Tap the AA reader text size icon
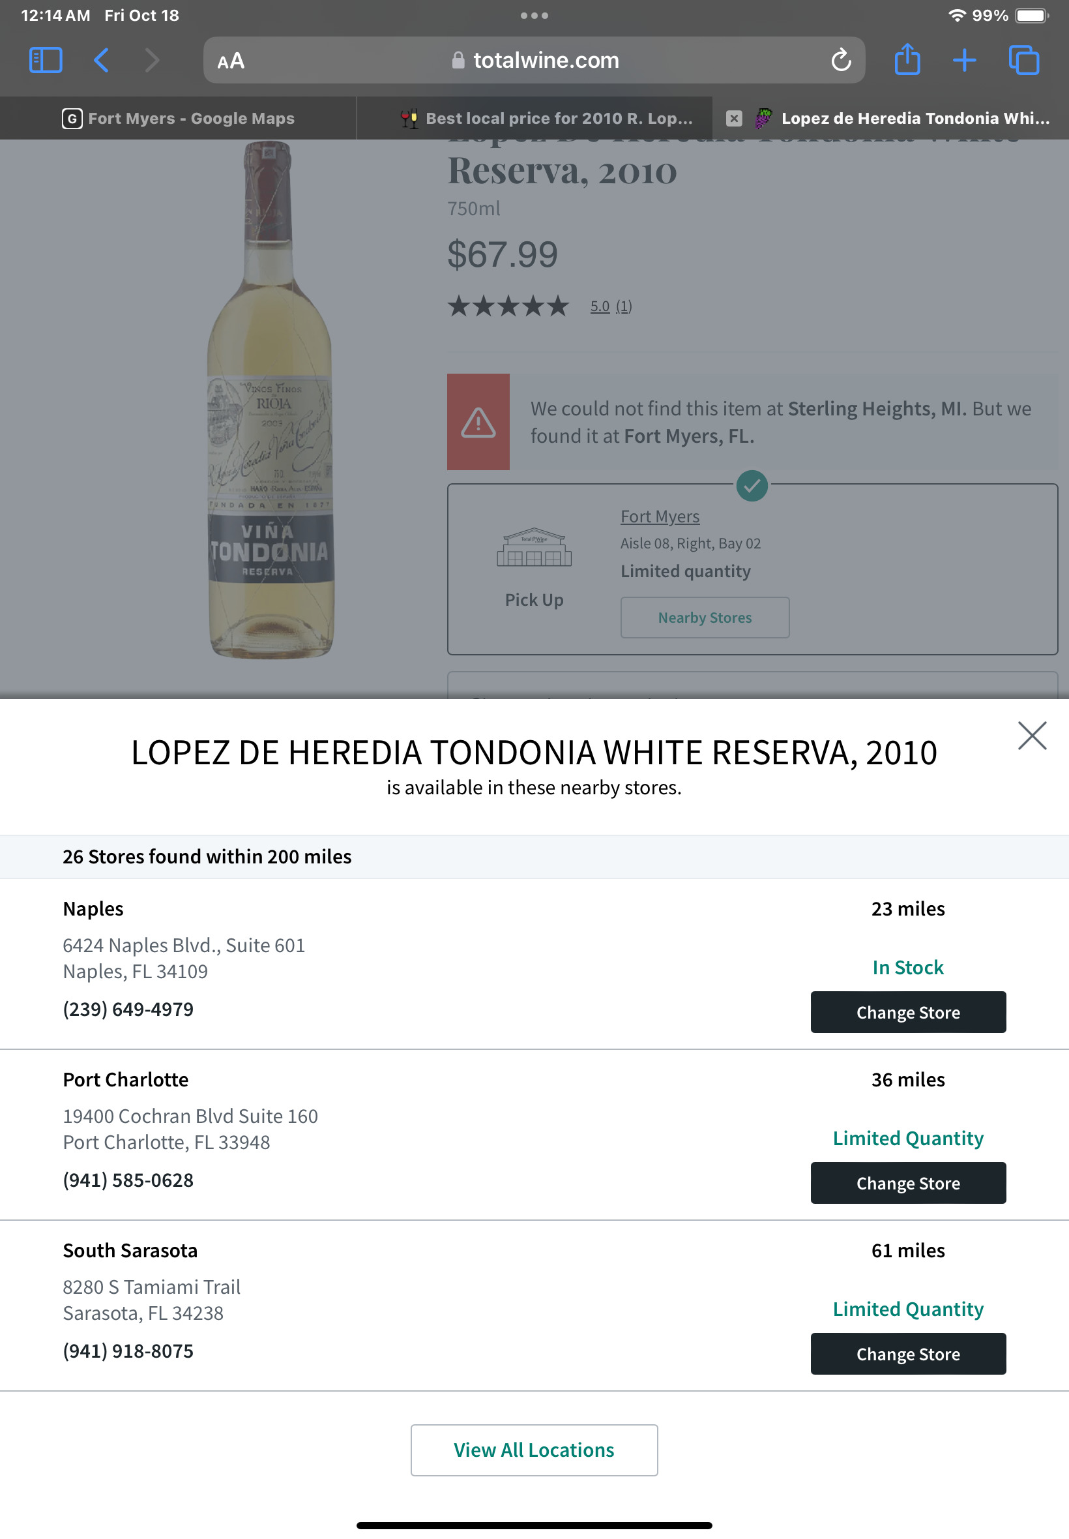This screenshot has height=1539, width=1069. click(x=231, y=61)
